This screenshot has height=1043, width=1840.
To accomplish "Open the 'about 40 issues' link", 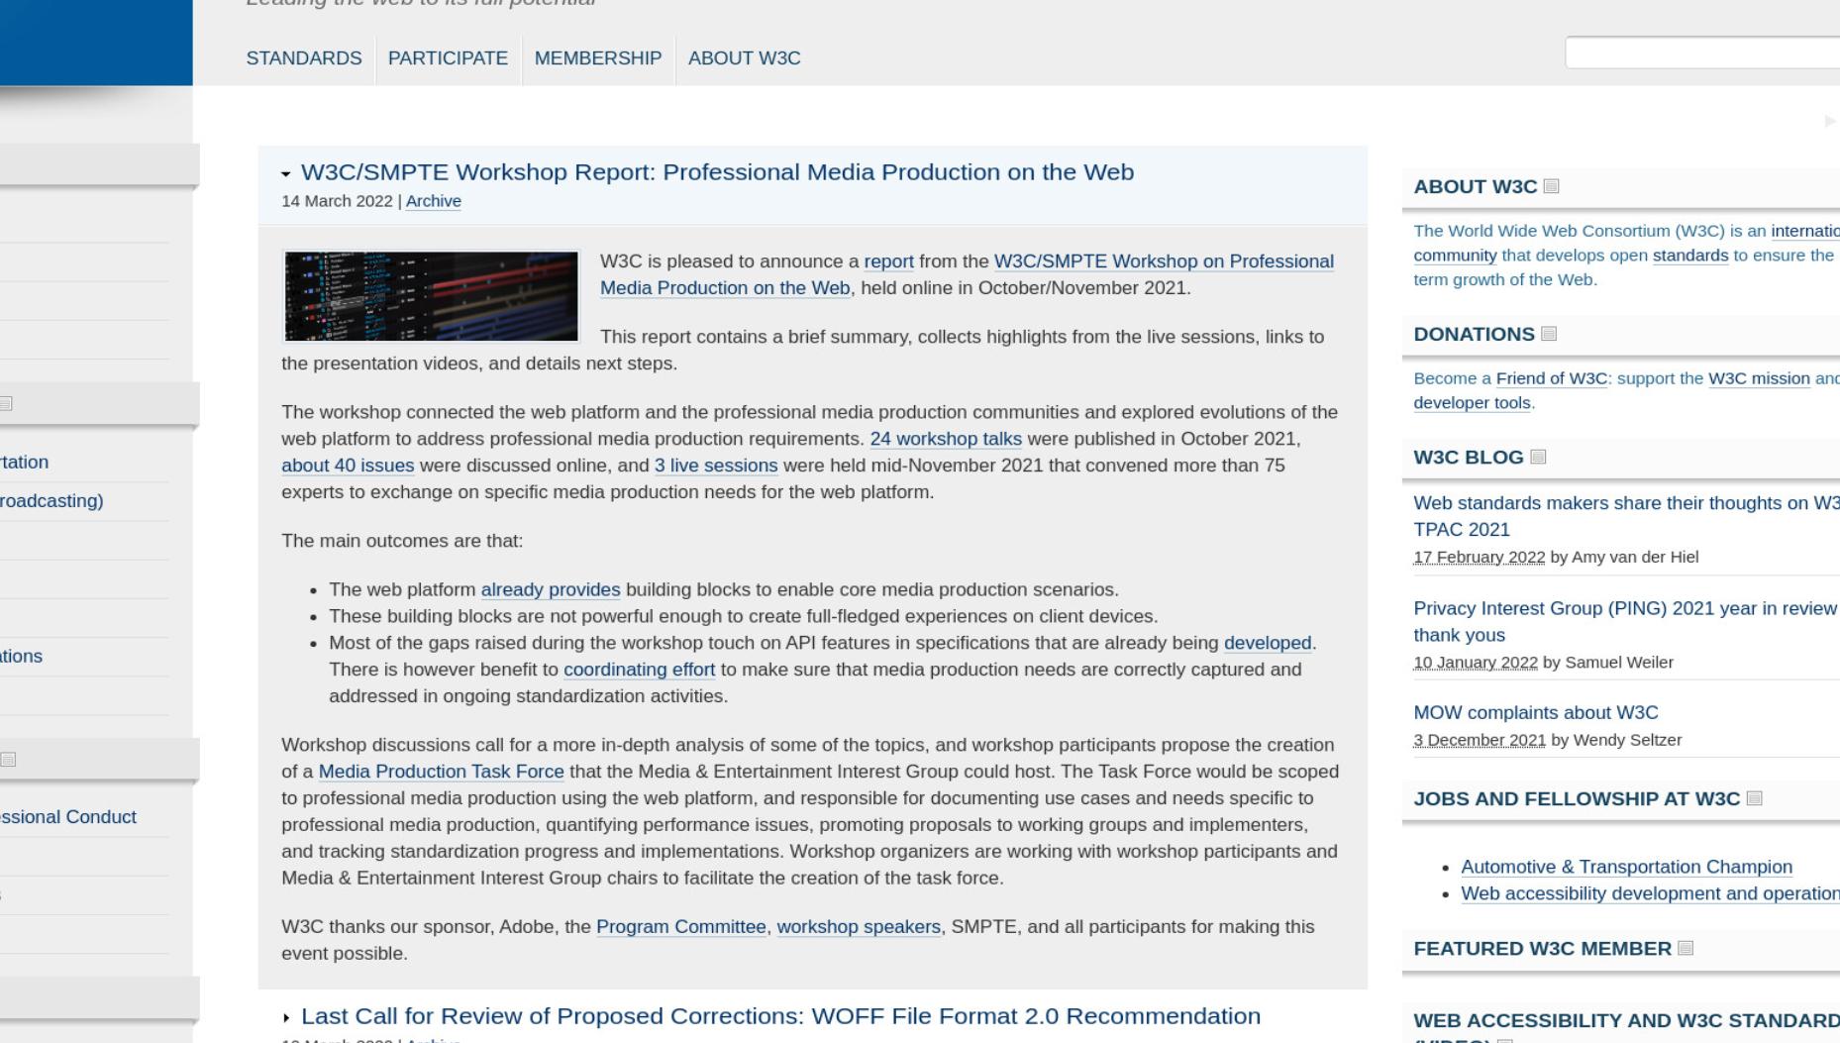I will pos(348,466).
